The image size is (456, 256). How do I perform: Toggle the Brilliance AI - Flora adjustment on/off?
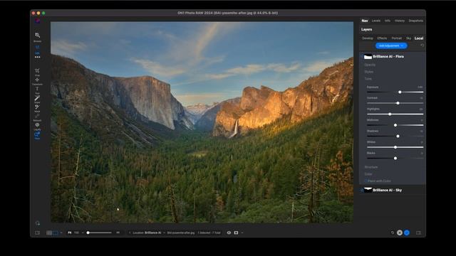pyautogui.click(x=362, y=57)
